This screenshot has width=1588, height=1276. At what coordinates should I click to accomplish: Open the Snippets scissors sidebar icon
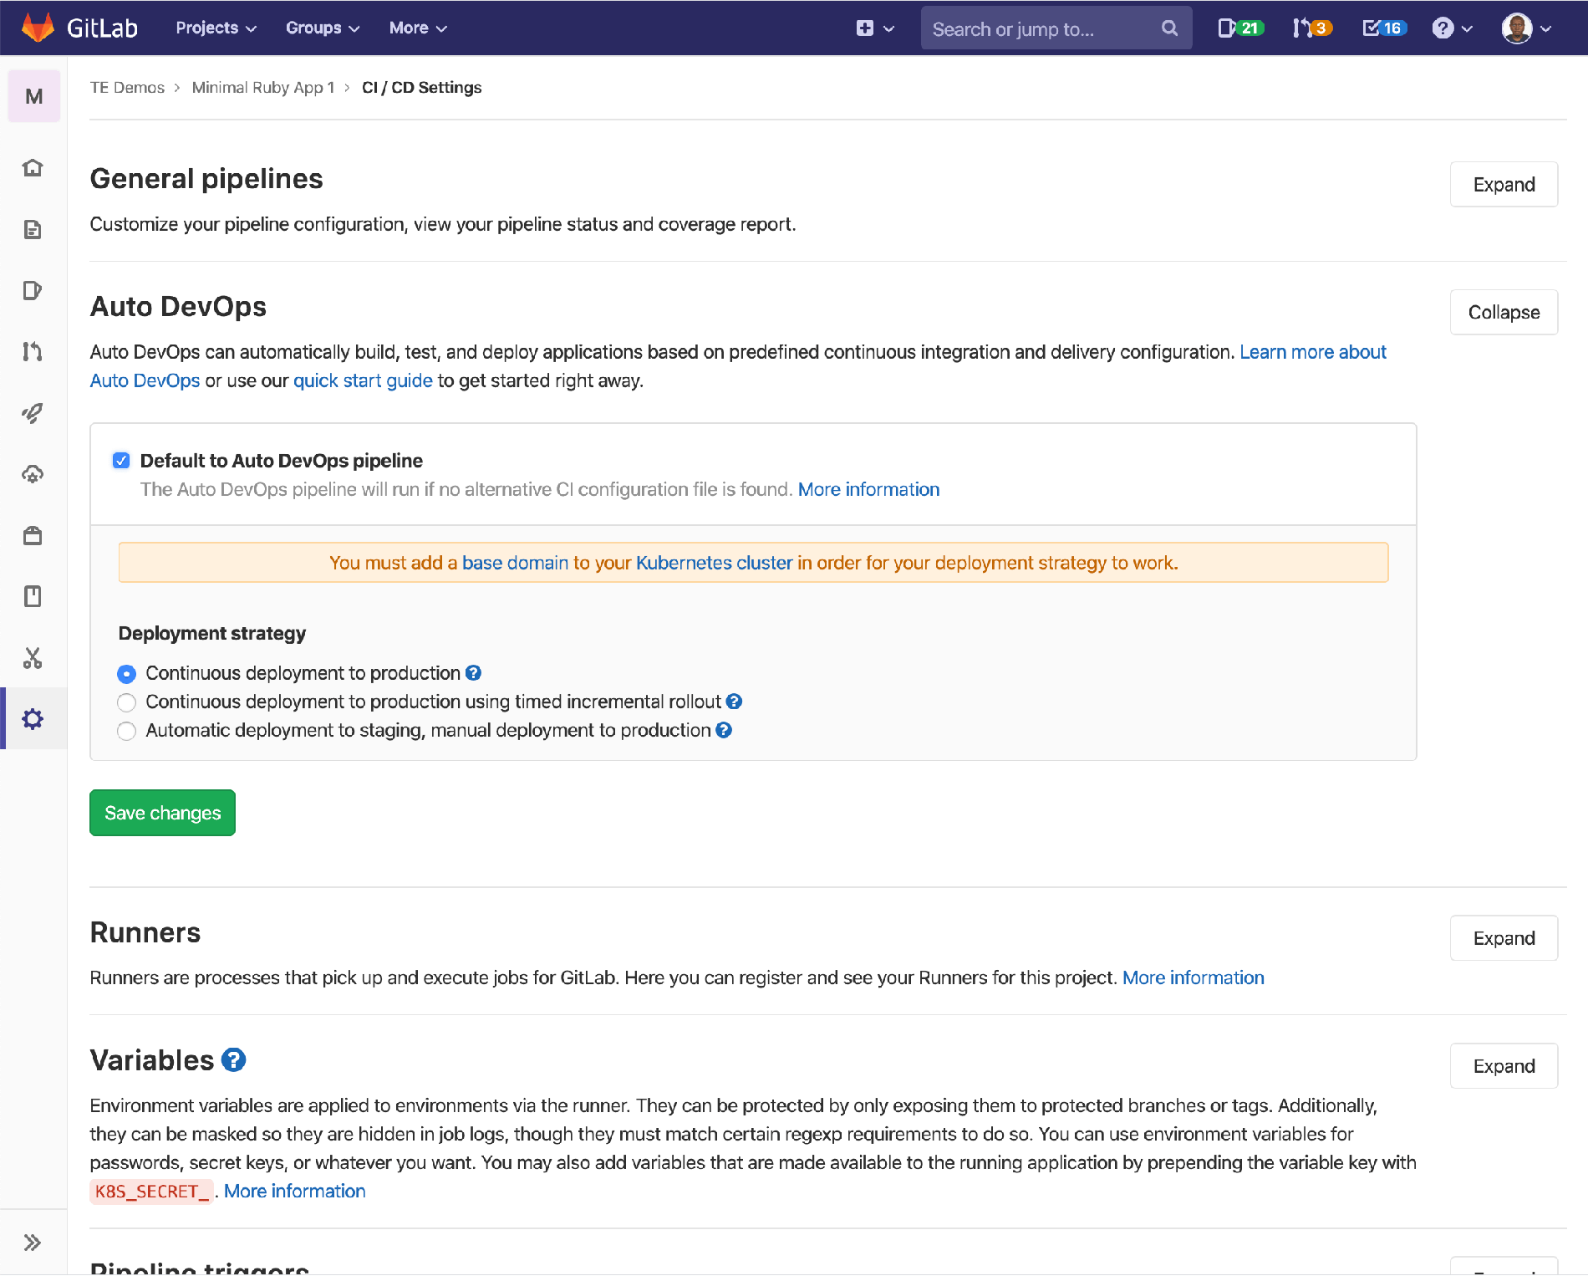pyautogui.click(x=33, y=658)
